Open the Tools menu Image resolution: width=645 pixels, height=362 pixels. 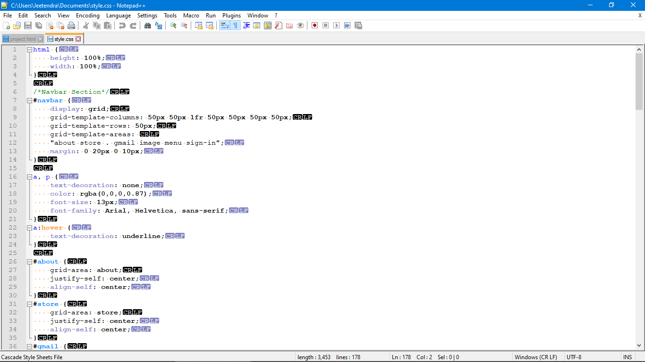coord(170,16)
